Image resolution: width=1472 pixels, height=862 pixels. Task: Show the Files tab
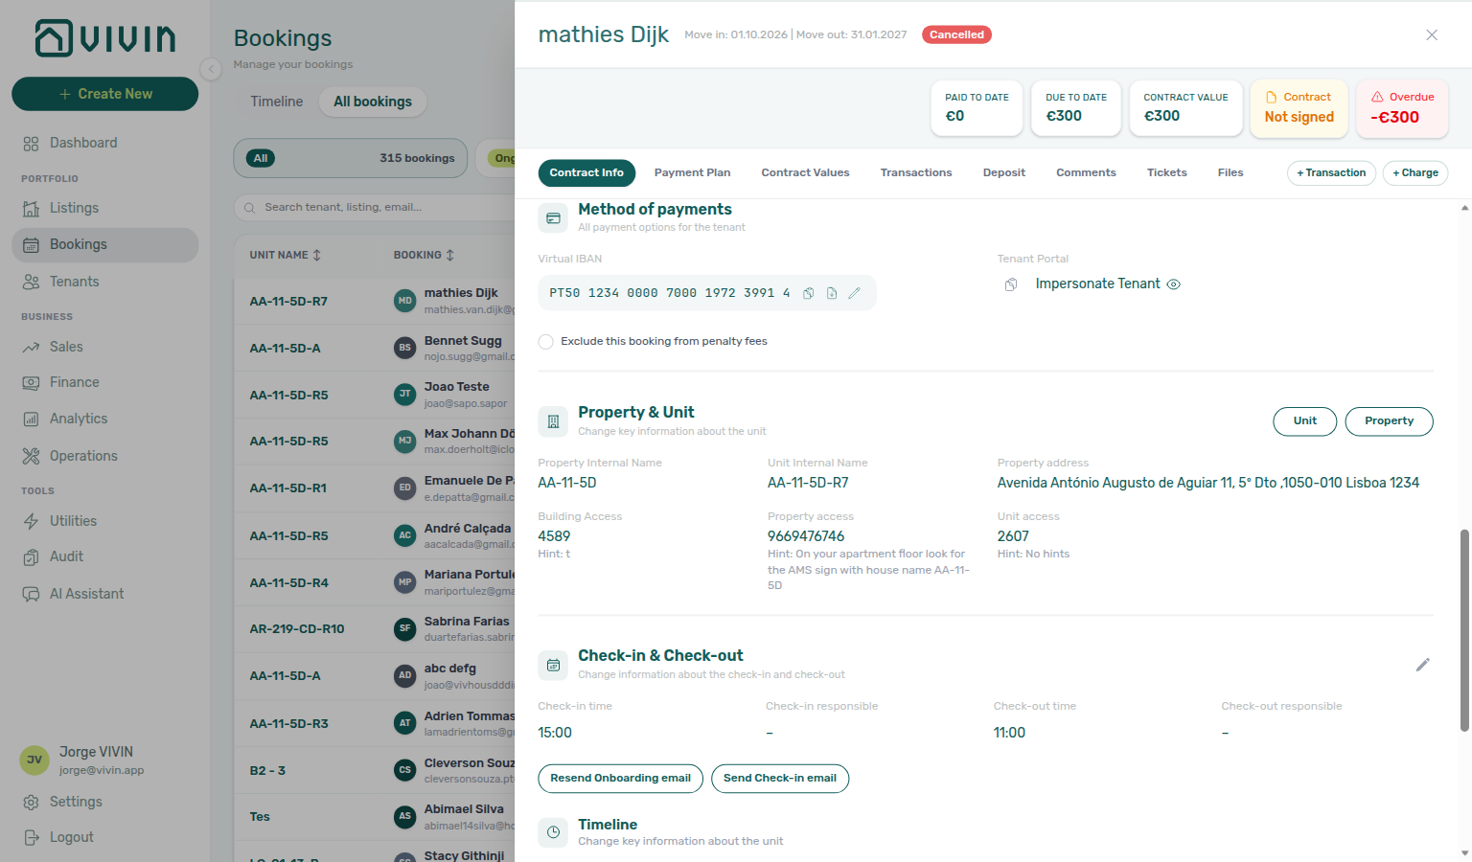click(1230, 173)
